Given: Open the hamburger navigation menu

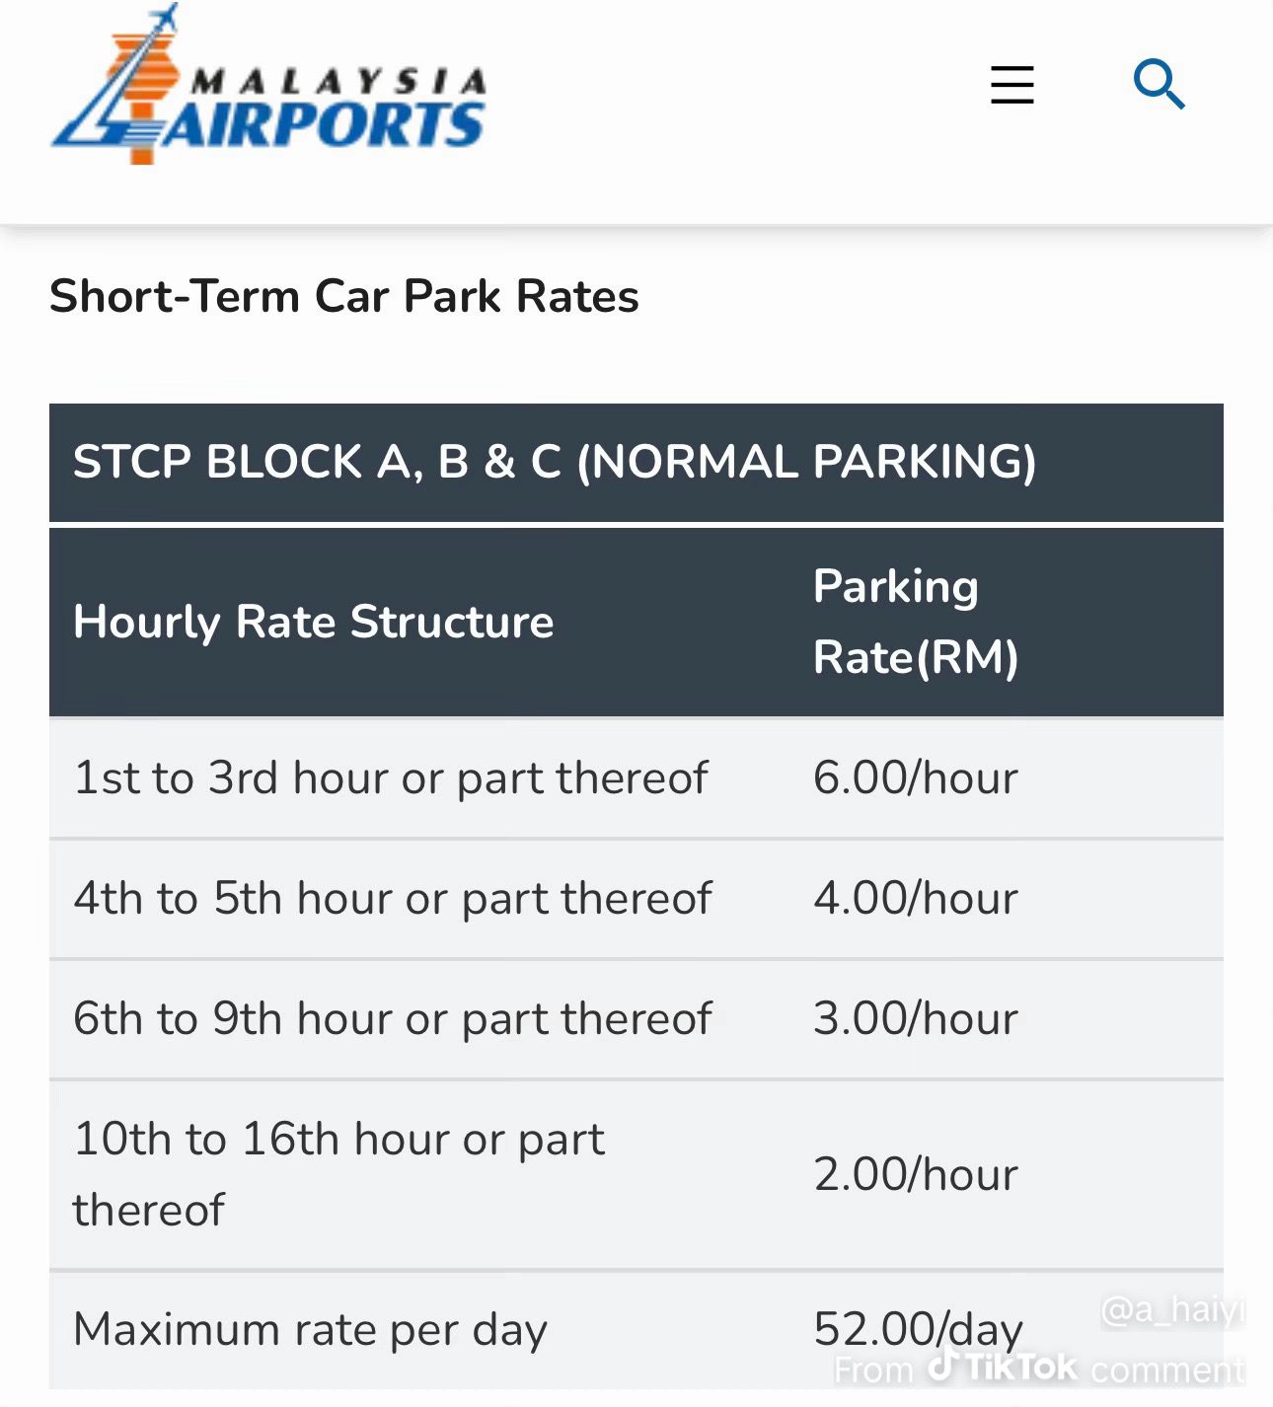Looking at the screenshot, I should [1011, 86].
